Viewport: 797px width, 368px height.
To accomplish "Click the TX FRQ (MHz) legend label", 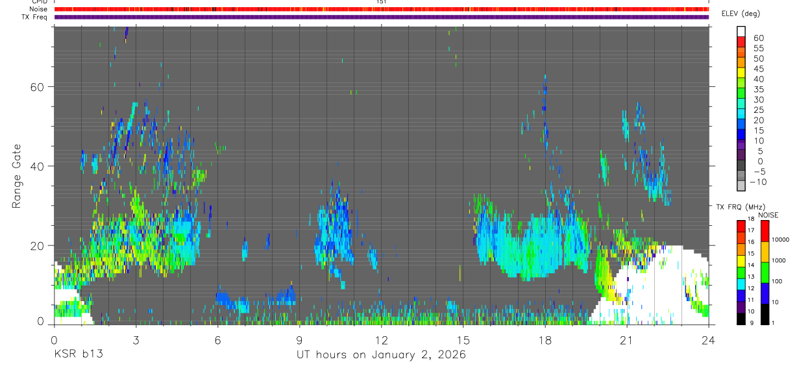I will click(x=740, y=207).
